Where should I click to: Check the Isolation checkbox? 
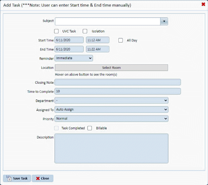(85, 31)
